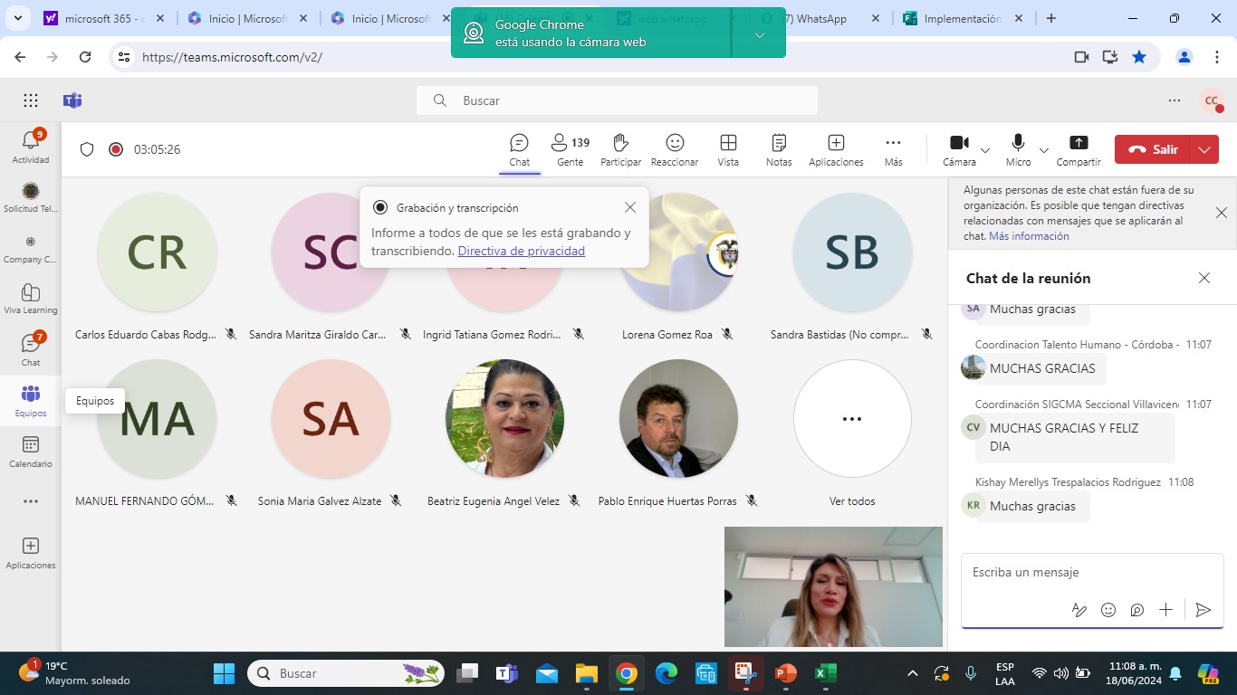The height and width of the screenshot is (695, 1237).
Task: Close the Grabación y transcripción notice
Action: point(630,207)
